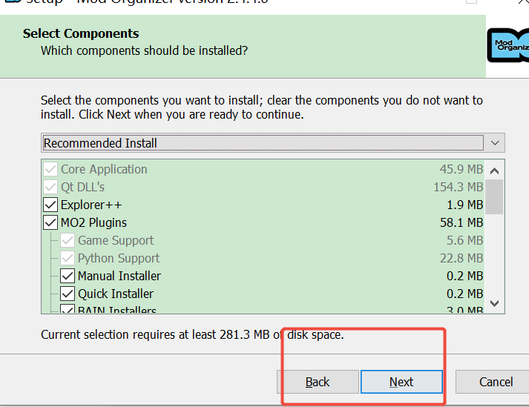Click the dropdown arrow of install type
Viewport: 529px width, 407px height.
point(496,142)
